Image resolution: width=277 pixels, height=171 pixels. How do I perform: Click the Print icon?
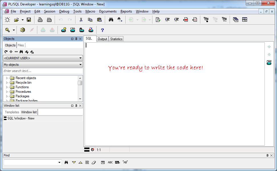(x=40, y=20)
